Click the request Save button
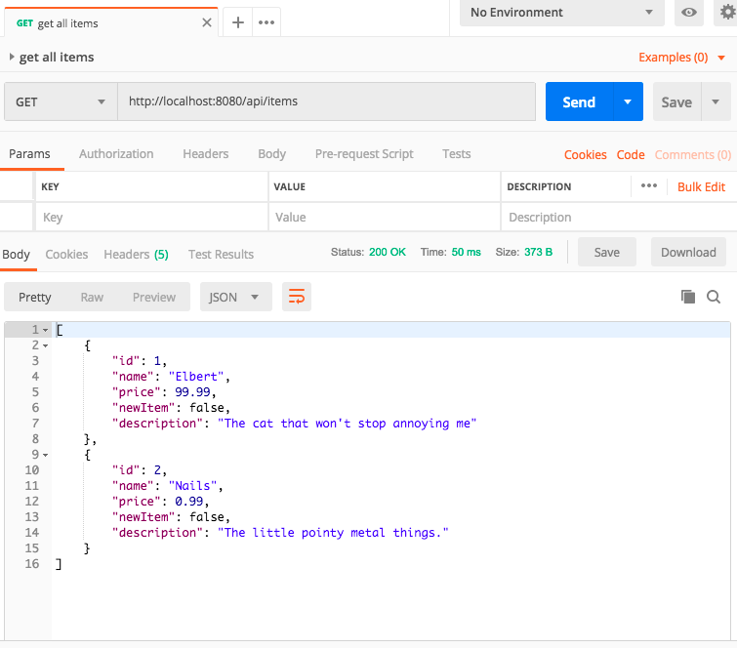The width and height of the screenshot is (737, 648). point(676,101)
